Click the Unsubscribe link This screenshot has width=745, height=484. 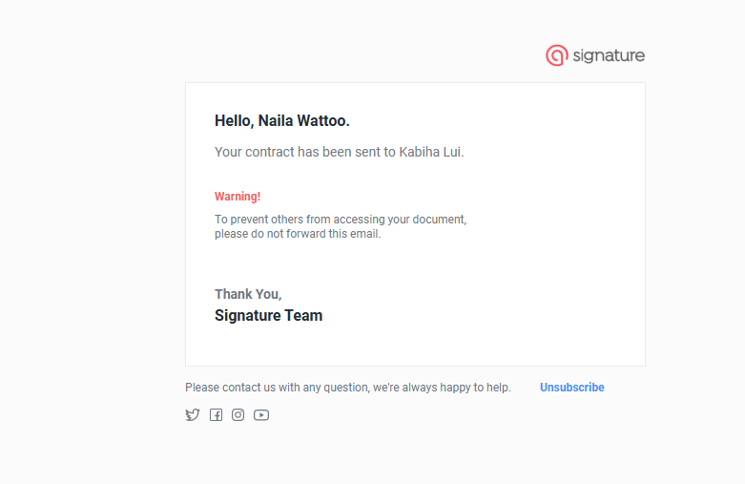point(572,388)
